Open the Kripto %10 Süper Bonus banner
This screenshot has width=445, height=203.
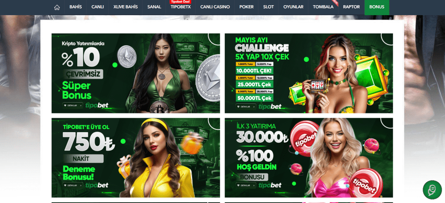tap(136, 73)
